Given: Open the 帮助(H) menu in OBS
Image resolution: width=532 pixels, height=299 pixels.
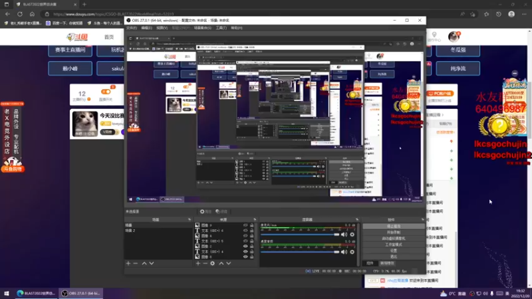Looking at the screenshot, I should (x=237, y=28).
